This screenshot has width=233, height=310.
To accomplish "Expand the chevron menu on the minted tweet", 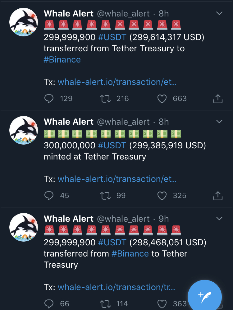I will tap(219, 121).
